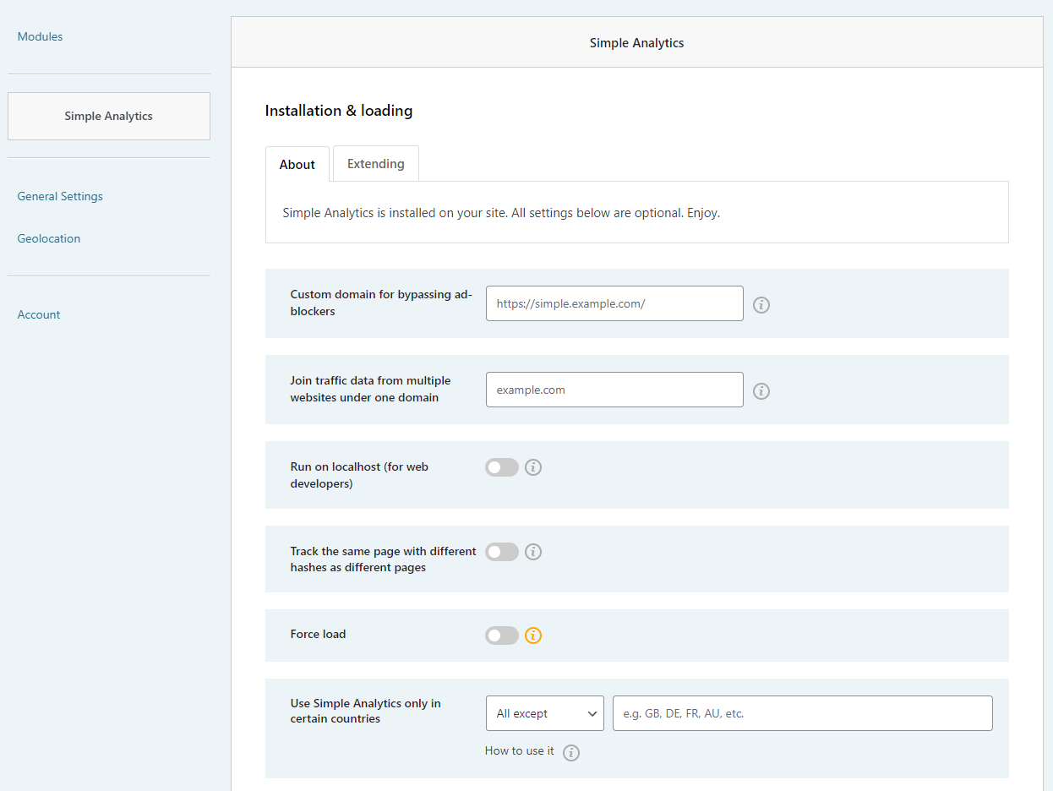Open the Geolocation settings page
Image resolution: width=1053 pixels, height=791 pixels.
49,238
